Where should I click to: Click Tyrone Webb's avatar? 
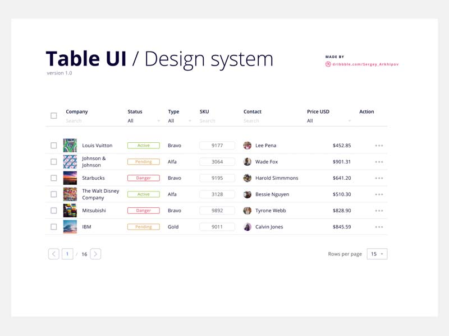click(x=248, y=211)
